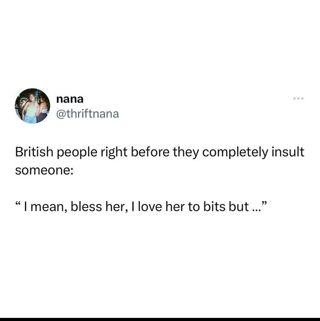Image resolution: width=320 pixels, height=321 pixels.
Task: Click the closing quotation mark of the quote
Action: 264,204
